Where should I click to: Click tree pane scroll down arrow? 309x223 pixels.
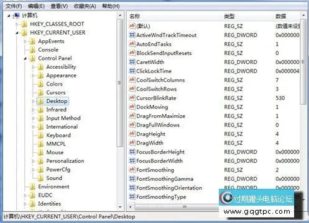[120, 207]
